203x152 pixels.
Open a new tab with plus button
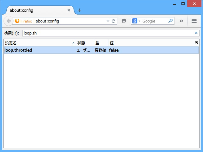(x=79, y=10)
